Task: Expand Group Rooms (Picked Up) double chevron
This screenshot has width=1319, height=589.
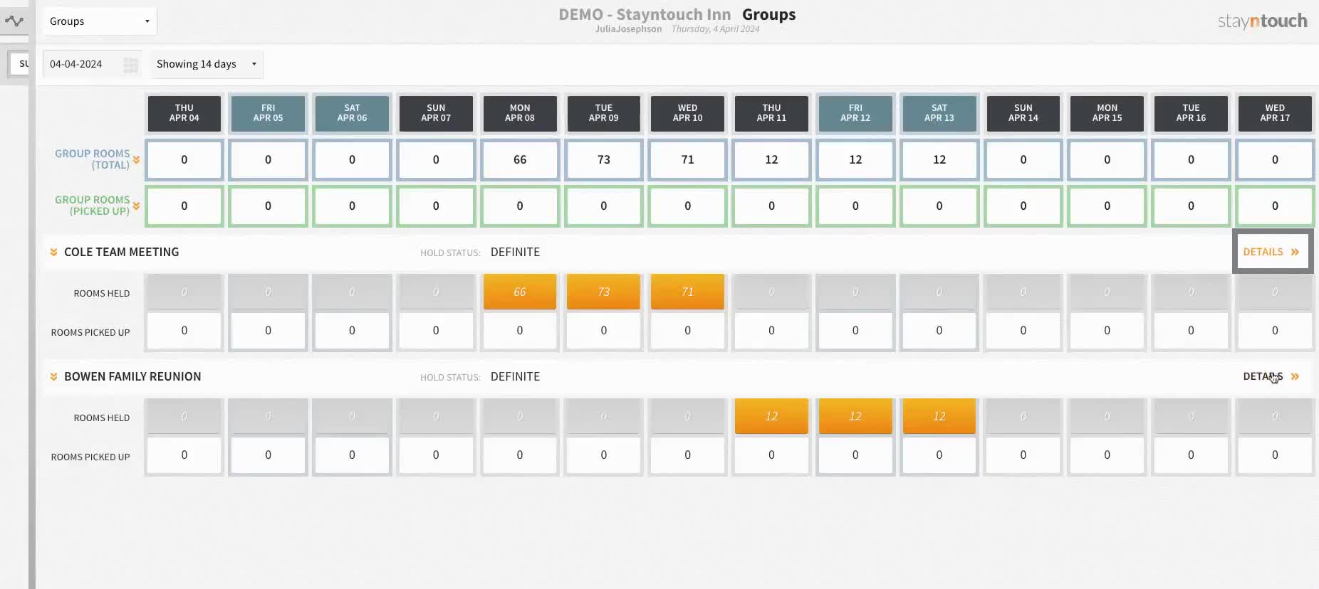Action: click(x=136, y=206)
